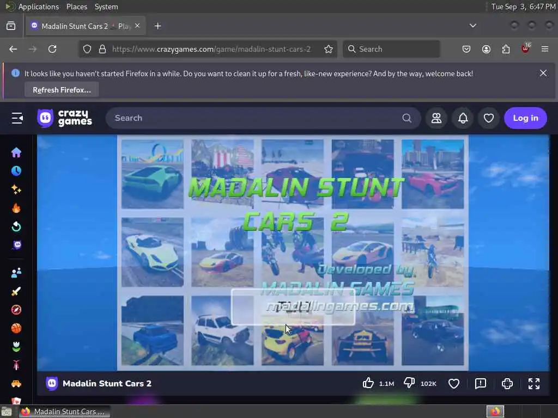Image resolution: width=558 pixels, height=418 pixels.
Task: Click the 102K dislike count
Action: [x=428, y=384]
